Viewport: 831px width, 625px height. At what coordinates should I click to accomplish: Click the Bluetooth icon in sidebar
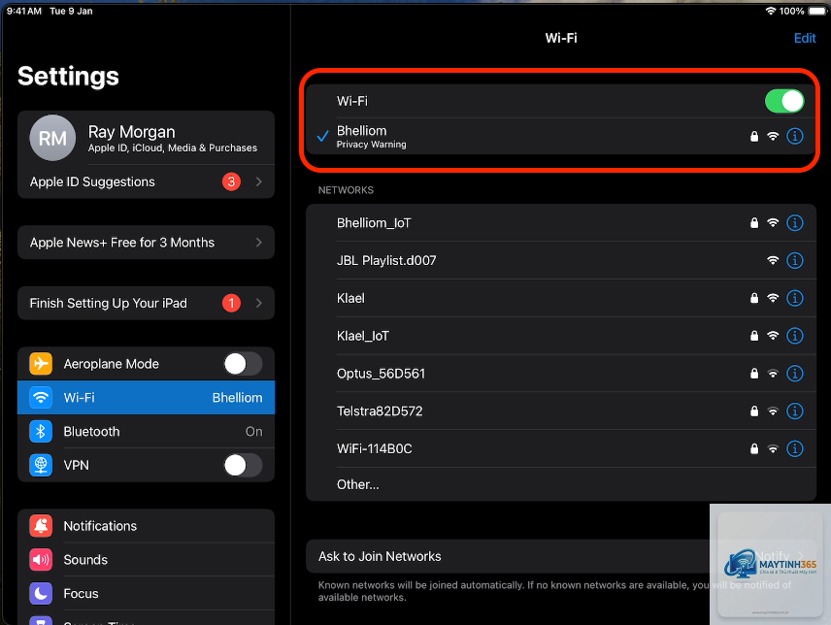click(41, 431)
